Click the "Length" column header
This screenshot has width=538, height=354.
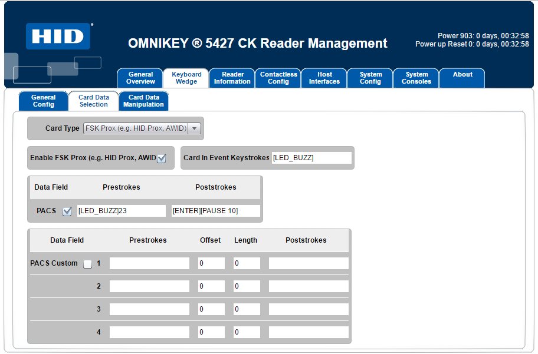(245, 240)
